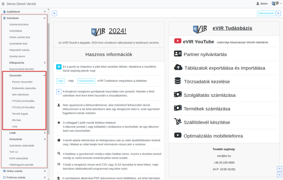283x180 pixels.
Task: Click the back arrow next to top Dokumentáció
Action: 278,13
